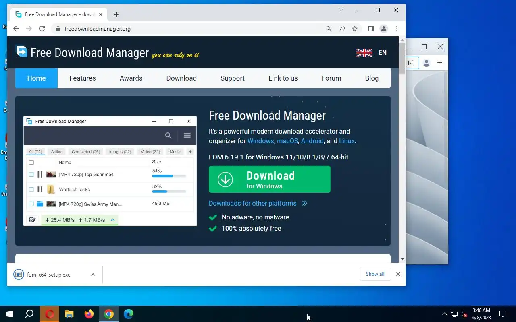The image size is (516, 322).
Task: Tick the checkbox for Swiss Army Man
Action: pyautogui.click(x=31, y=204)
